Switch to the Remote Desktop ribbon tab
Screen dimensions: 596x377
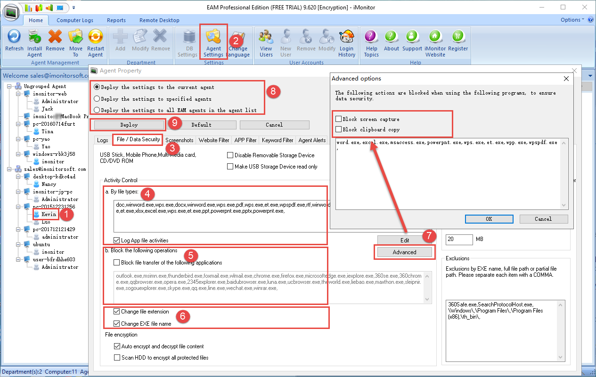pos(159,20)
